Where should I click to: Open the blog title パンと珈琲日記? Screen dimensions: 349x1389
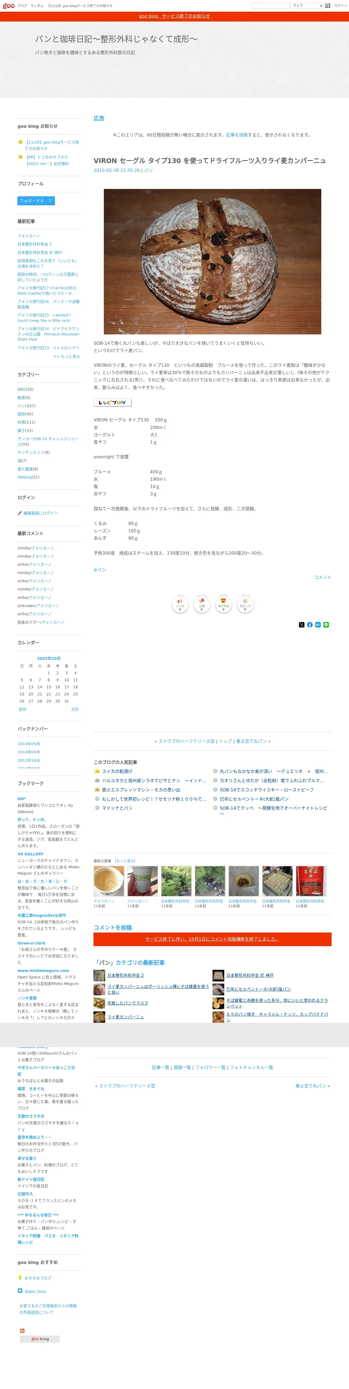click(x=116, y=39)
